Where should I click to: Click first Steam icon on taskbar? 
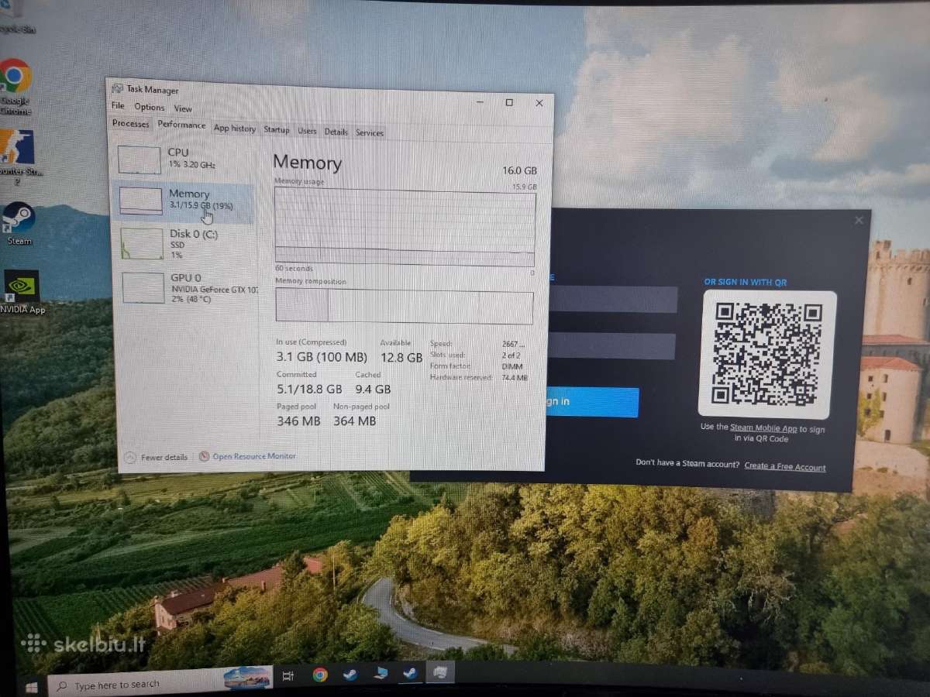click(x=350, y=674)
